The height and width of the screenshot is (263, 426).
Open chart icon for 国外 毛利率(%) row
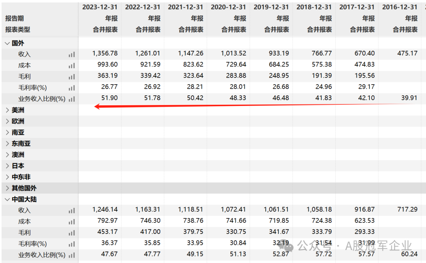pyautogui.click(x=72, y=88)
